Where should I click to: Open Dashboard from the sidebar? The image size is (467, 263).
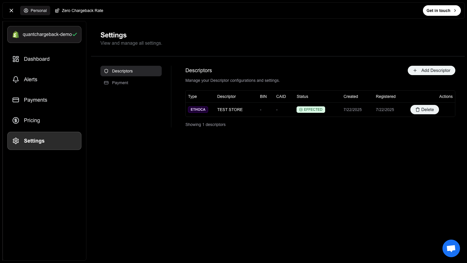44,59
